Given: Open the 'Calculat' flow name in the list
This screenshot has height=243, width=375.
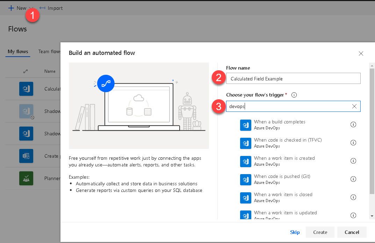Looking at the screenshot, I should (x=52, y=89).
